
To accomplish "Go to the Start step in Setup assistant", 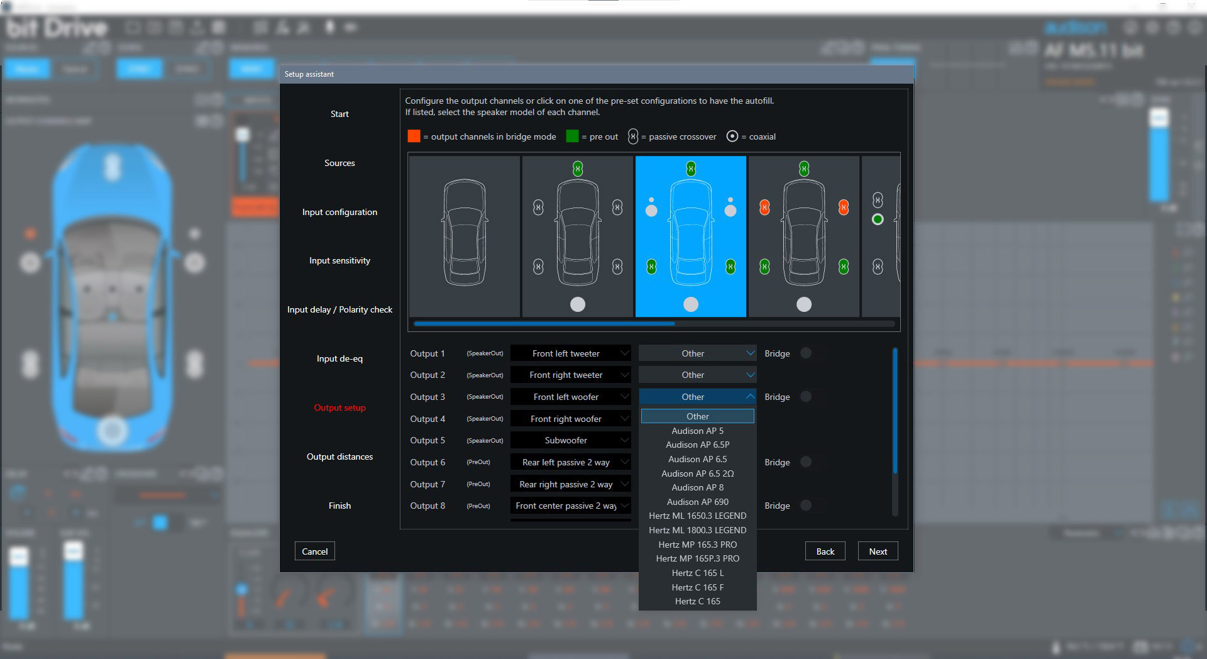I will pos(339,114).
